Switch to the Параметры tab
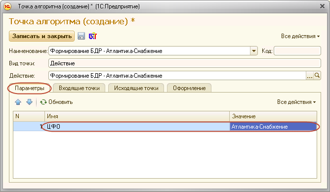330x192 pixels. 30,88
